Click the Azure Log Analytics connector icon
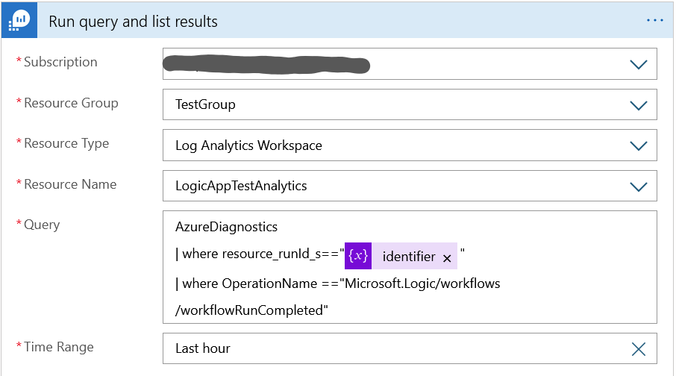676x376 pixels. tap(19, 20)
